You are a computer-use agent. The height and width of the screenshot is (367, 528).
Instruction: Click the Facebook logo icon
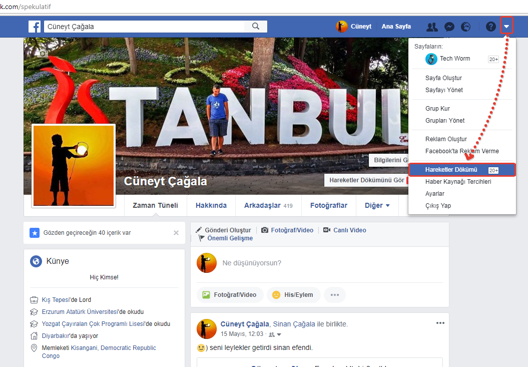[x=35, y=27]
